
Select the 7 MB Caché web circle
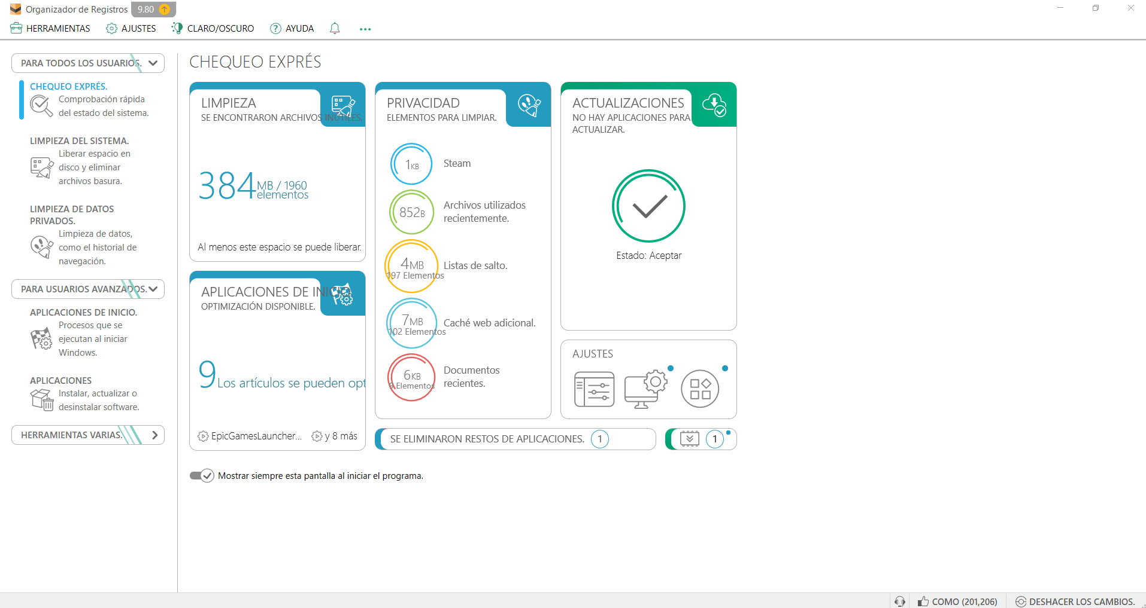click(x=411, y=323)
